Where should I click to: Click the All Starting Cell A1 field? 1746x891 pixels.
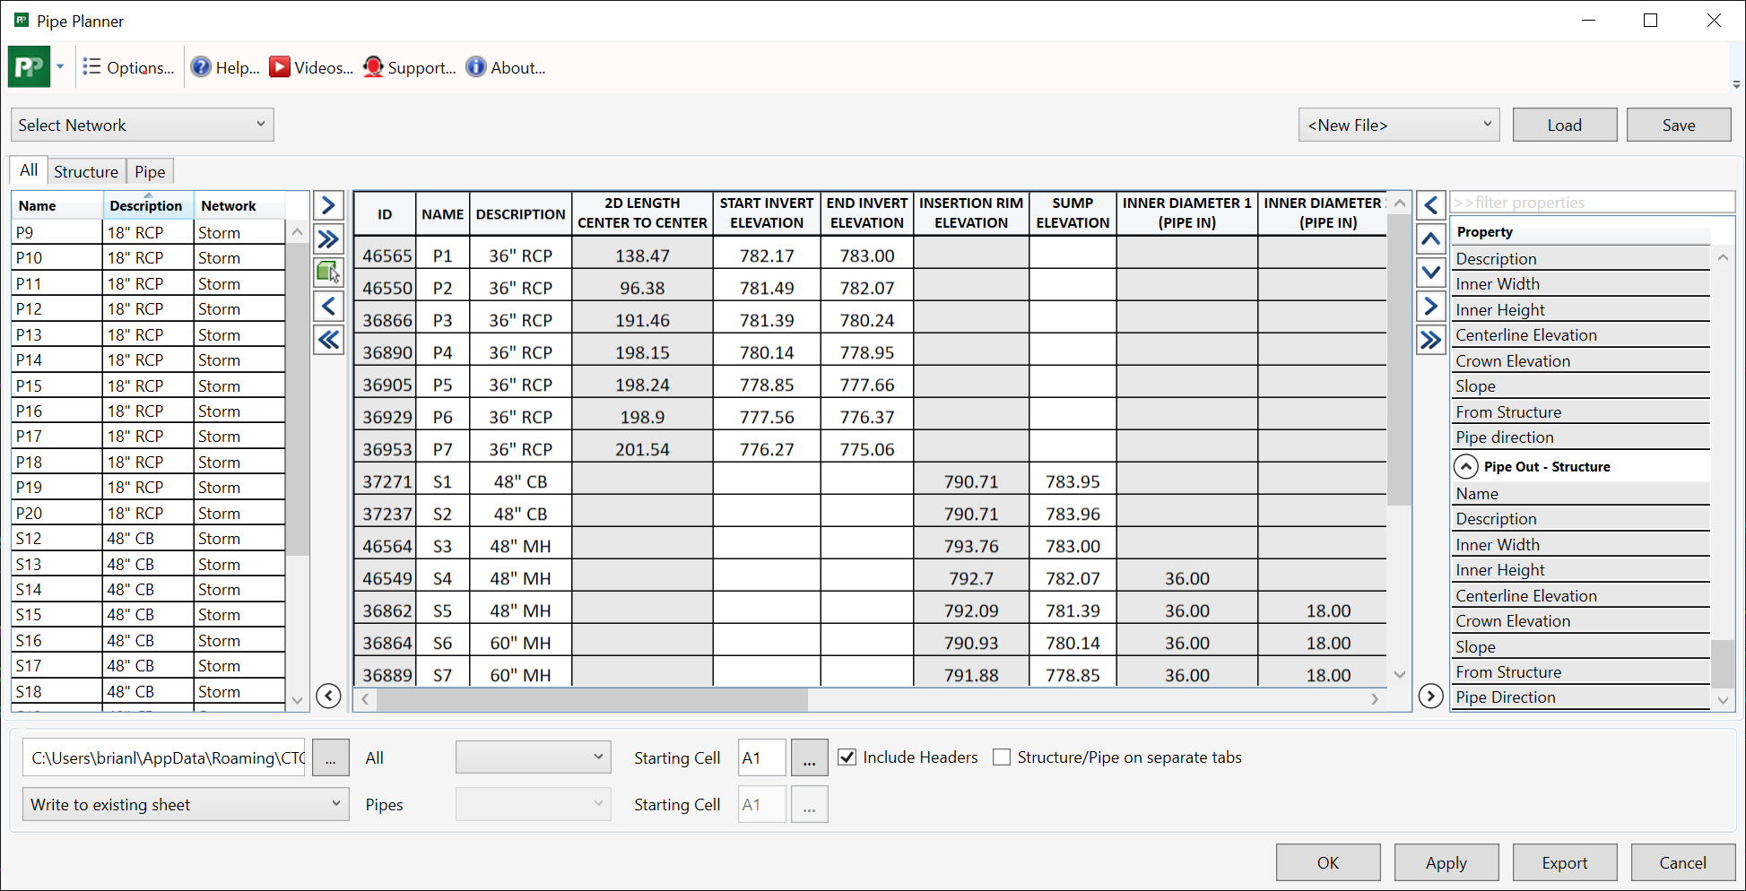coord(761,757)
